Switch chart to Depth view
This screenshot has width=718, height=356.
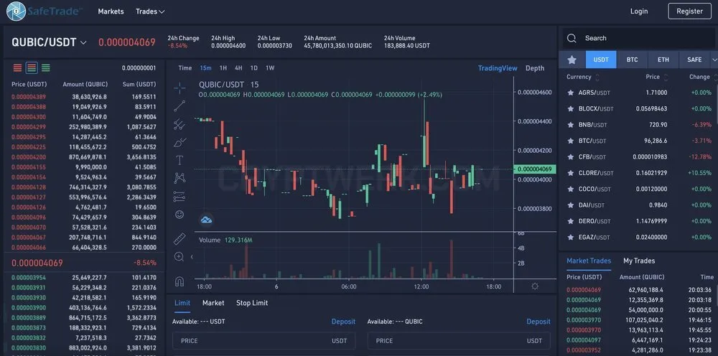coord(535,68)
